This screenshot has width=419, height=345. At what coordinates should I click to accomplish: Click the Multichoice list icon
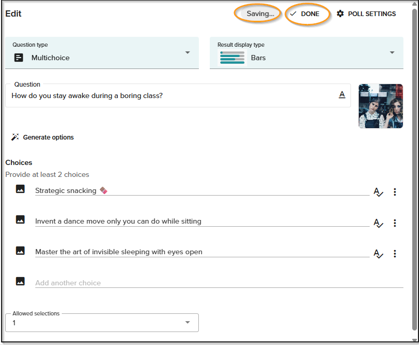click(x=19, y=58)
